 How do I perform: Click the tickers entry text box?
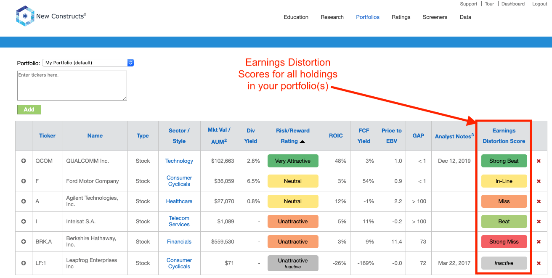pyautogui.click(x=72, y=85)
